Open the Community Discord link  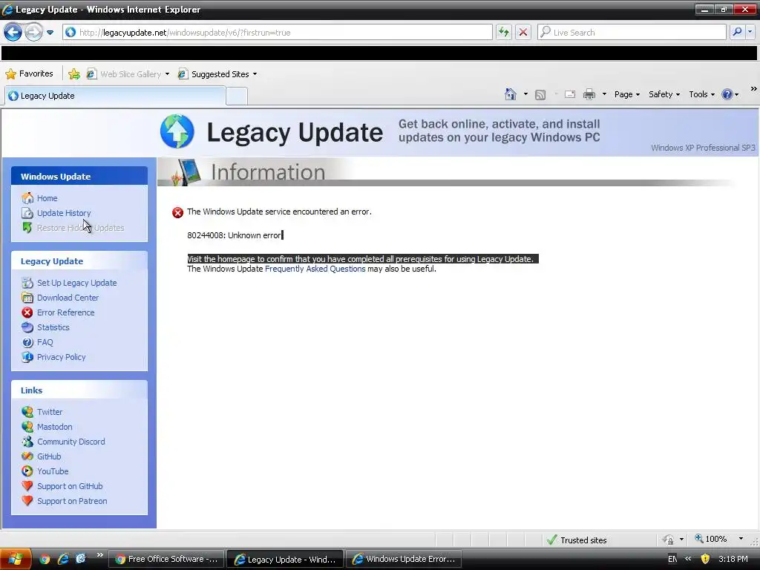(71, 442)
